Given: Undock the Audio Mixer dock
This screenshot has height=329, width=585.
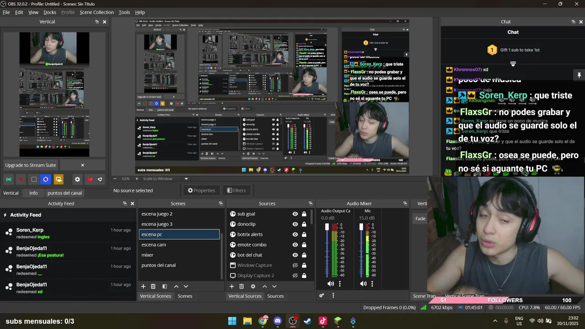Looking at the screenshot, I should pos(405,204).
